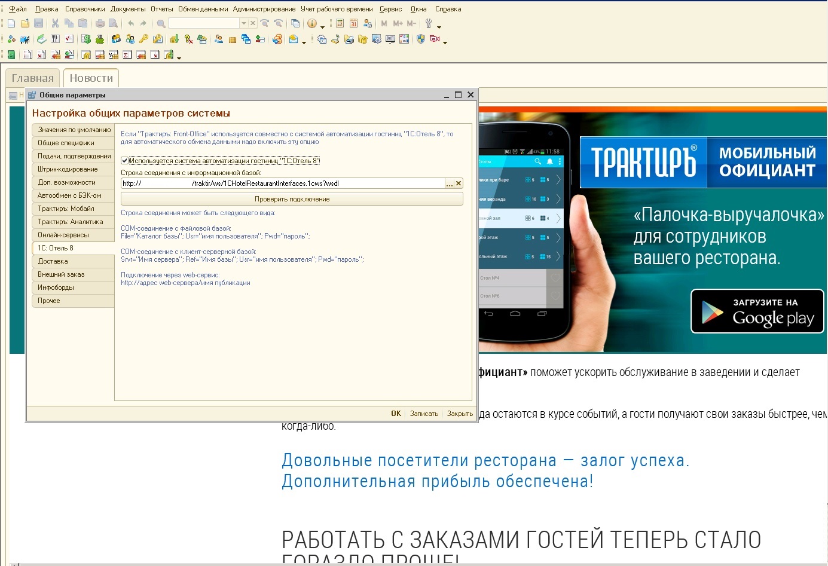This screenshot has width=828, height=566.
Task: Open the Администрирование menu
Action: [264, 9]
